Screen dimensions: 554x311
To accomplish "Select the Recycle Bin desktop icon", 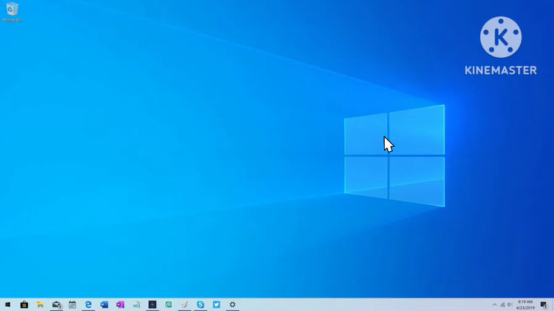I will point(12,12).
